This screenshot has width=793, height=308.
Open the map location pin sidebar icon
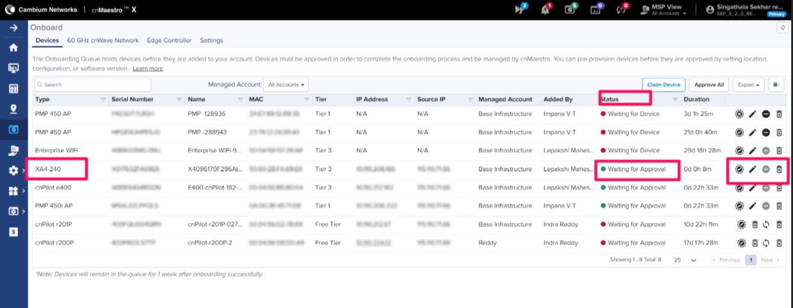pos(13,109)
